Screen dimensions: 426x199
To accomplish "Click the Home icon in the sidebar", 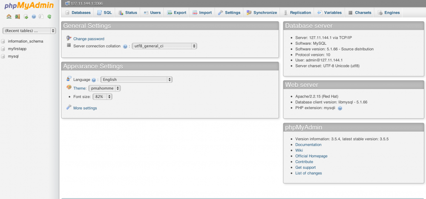I will point(9,17).
